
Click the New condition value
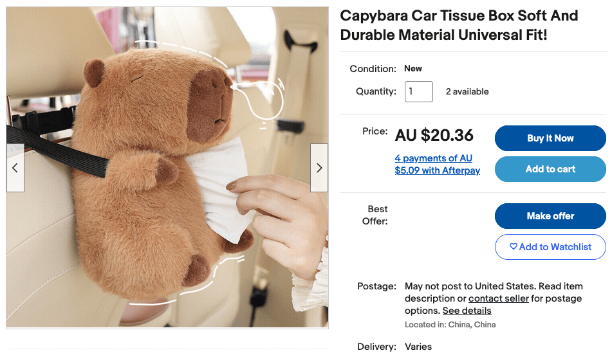(413, 68)
